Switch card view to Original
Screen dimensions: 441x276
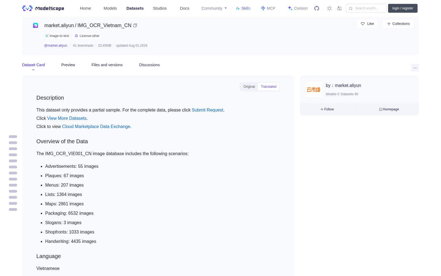pyautogui.click(x=249, y=87)
